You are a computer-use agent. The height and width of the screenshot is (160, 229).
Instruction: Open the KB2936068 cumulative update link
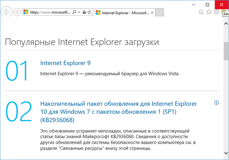tap(118, 112)
